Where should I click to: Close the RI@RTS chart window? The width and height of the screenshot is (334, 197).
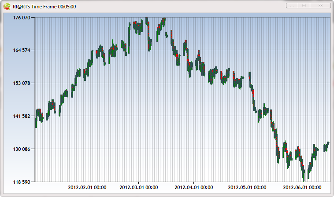pos(320,6)
